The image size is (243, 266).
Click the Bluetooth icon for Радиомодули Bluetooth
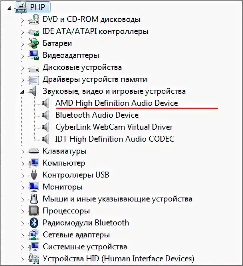point(34,223)
